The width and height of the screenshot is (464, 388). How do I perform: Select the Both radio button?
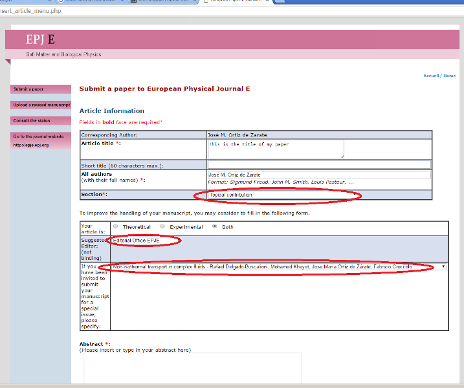pos(215,227)
